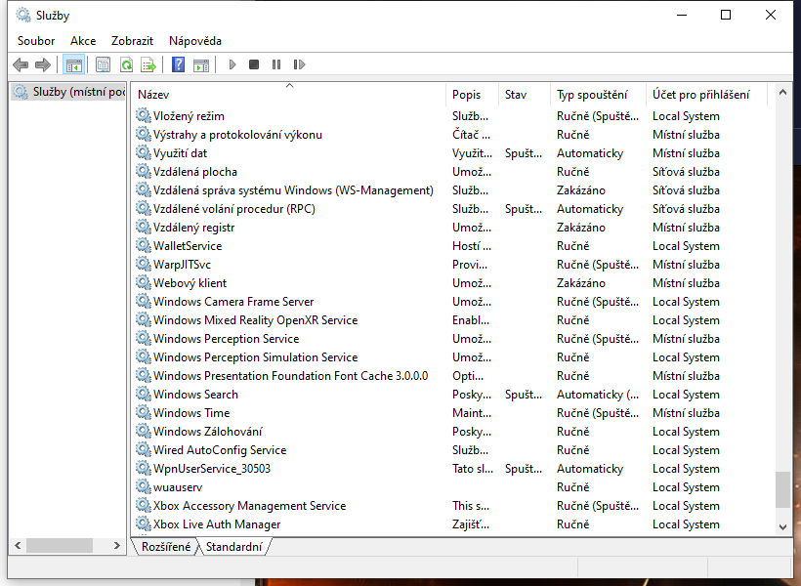Sort by Typ spouštění column header

[x=598, y=95]
